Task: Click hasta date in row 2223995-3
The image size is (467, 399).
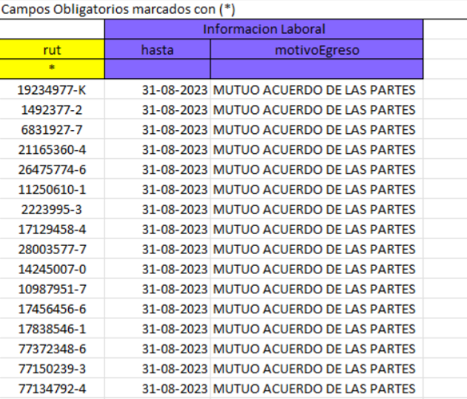Action: coord(158,209)
